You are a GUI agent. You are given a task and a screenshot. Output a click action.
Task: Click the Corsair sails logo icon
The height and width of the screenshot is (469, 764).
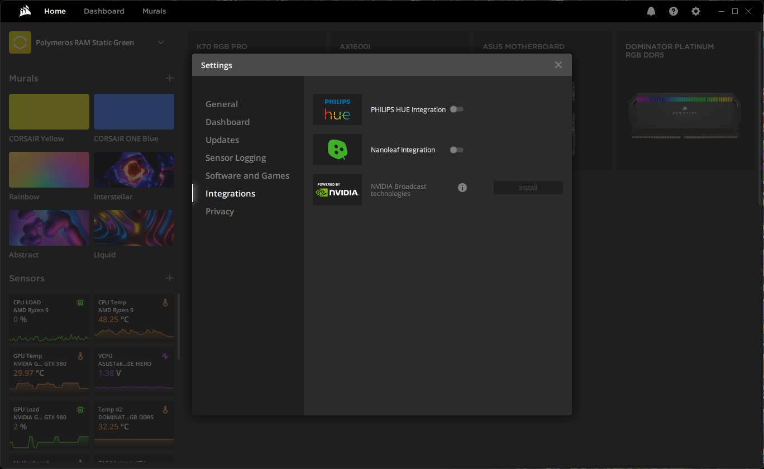24,11
